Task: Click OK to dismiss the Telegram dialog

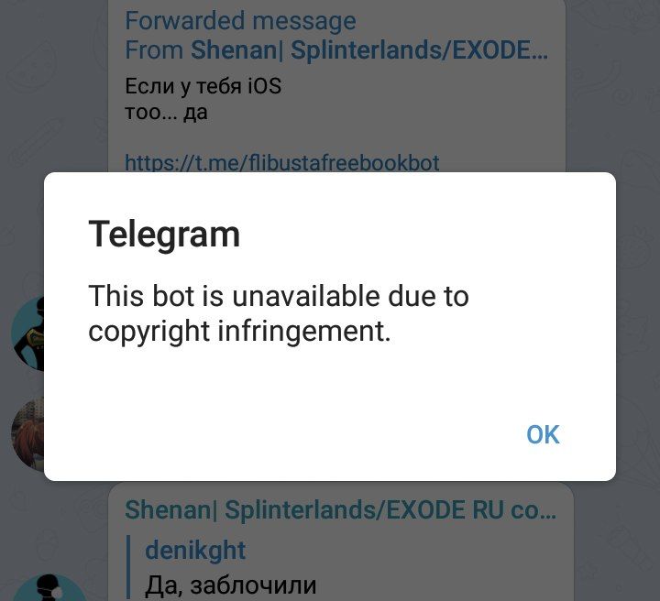Action: tap(543, 434)
